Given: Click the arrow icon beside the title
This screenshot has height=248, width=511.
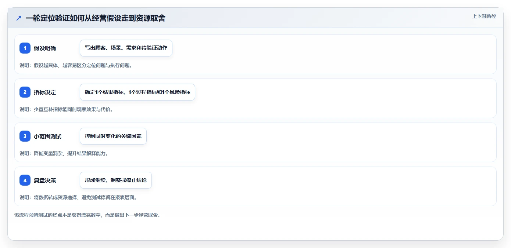Looking at the screenshot, I should point(19,18).
